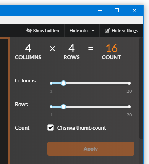Click the Rows slider handle
This screenshot has width=149, height=164.
coord(63,107)
